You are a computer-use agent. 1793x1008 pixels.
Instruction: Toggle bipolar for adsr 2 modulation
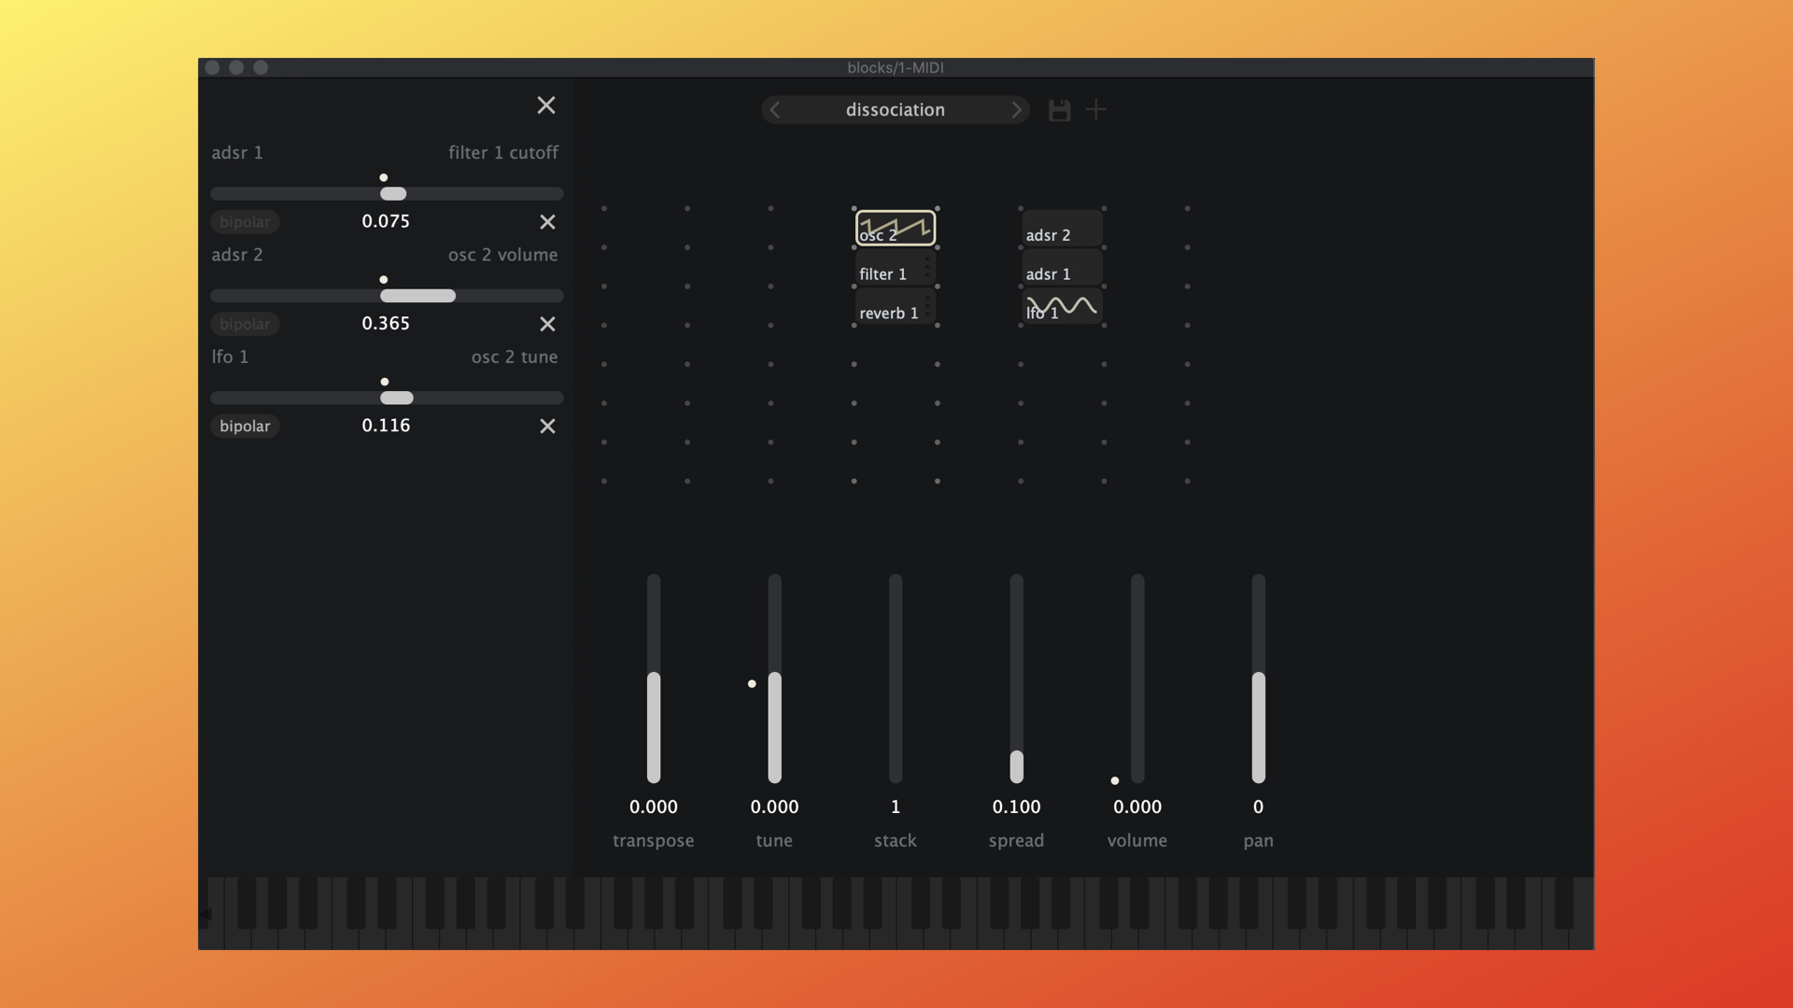(x=245, y=324)
